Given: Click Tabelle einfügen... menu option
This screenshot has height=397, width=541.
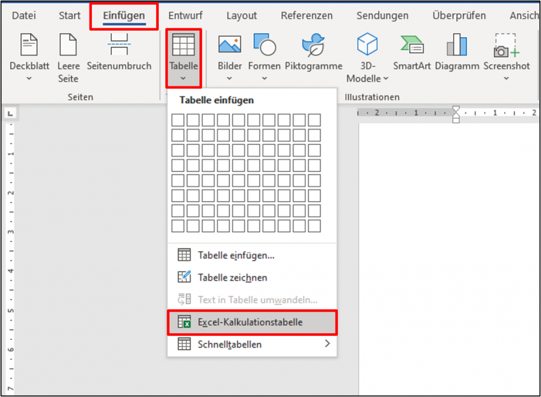Looking at the screenshot, I should point(236,255).
